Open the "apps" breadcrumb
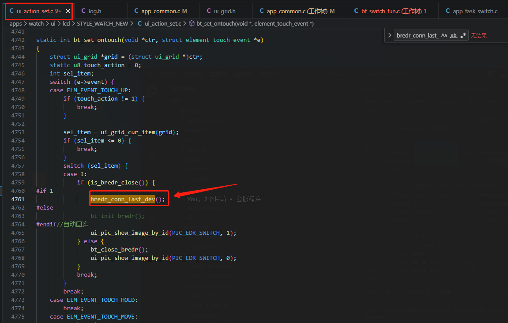The image size is (508, 323). (15, 24)
